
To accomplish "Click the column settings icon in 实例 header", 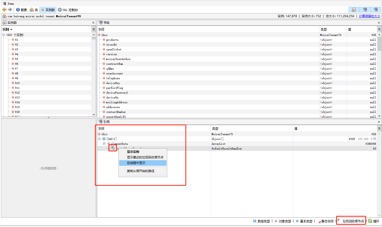I will click(94, 29).
